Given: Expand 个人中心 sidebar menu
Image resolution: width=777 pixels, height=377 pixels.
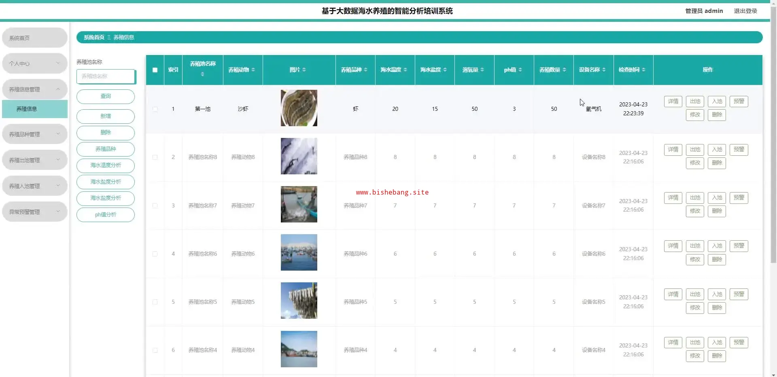Looking at the screenshot, I should (34, 64).
